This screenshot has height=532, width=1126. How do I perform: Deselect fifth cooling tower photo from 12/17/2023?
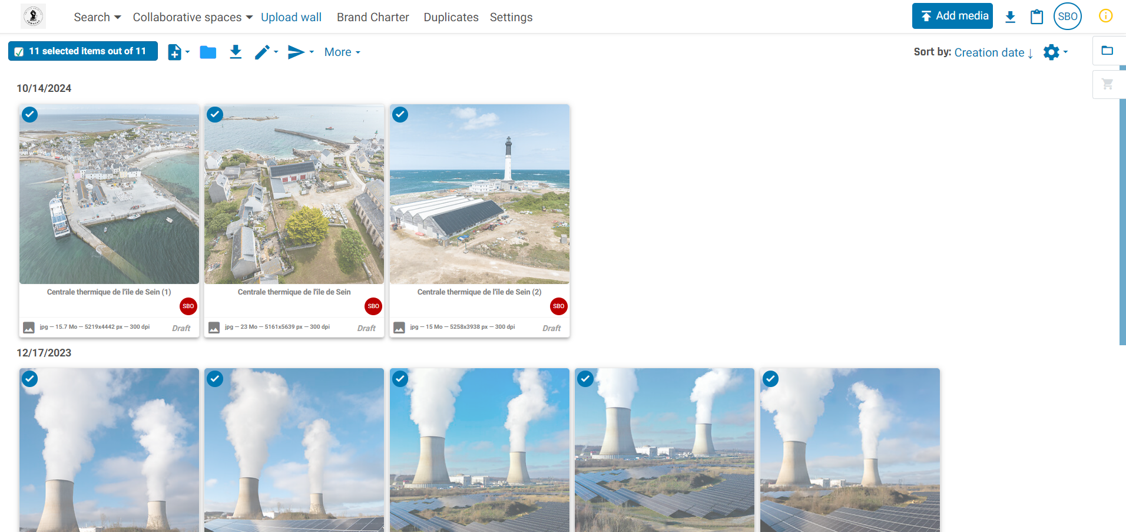[x=771, y=379]
